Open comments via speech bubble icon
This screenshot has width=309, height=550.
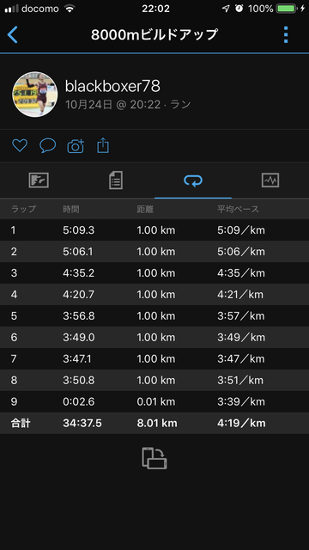[x=48, y=145]
